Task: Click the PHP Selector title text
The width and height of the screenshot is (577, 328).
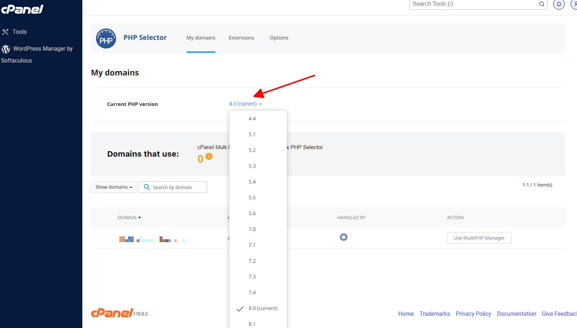Action: coord(145,38)
